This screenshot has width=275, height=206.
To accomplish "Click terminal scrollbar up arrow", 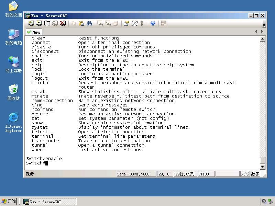I will tap(262, 39).
